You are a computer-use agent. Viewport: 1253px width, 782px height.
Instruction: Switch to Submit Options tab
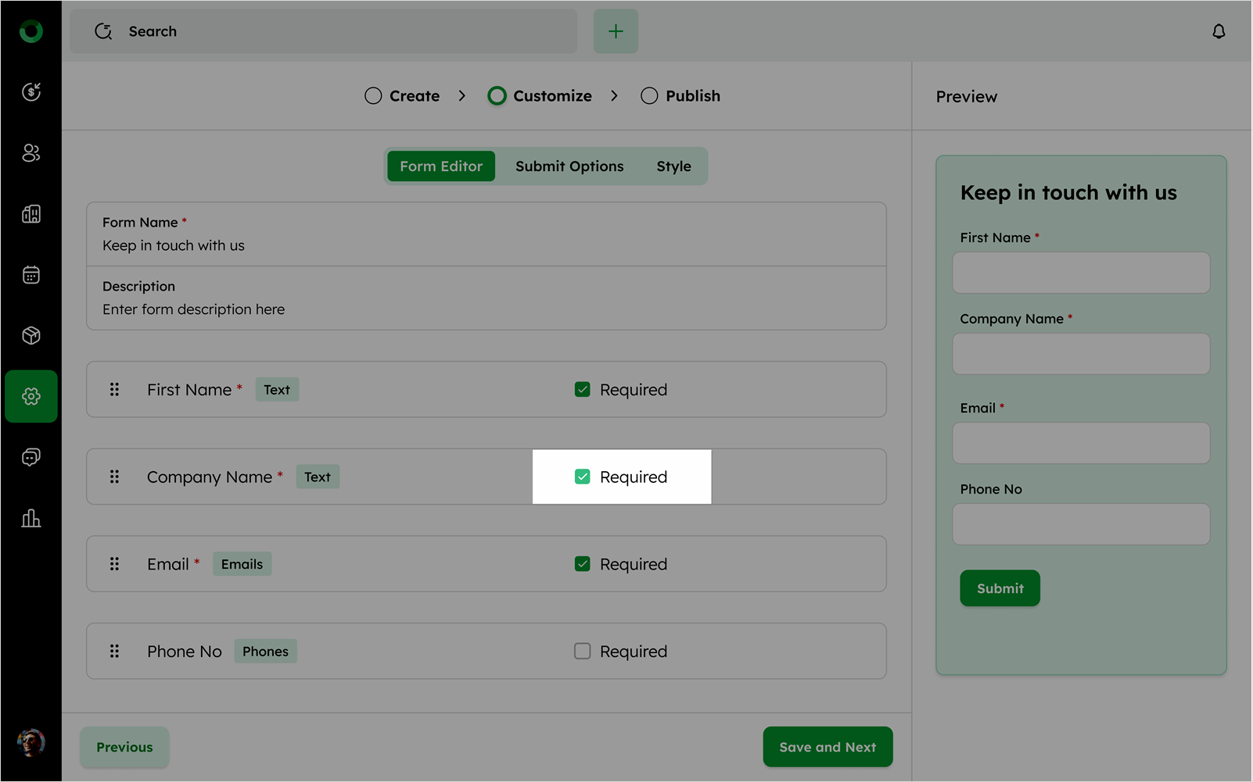569,166
